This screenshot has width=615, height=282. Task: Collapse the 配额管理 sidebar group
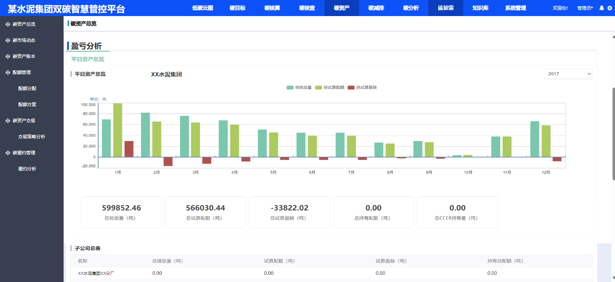pos(32,72)
